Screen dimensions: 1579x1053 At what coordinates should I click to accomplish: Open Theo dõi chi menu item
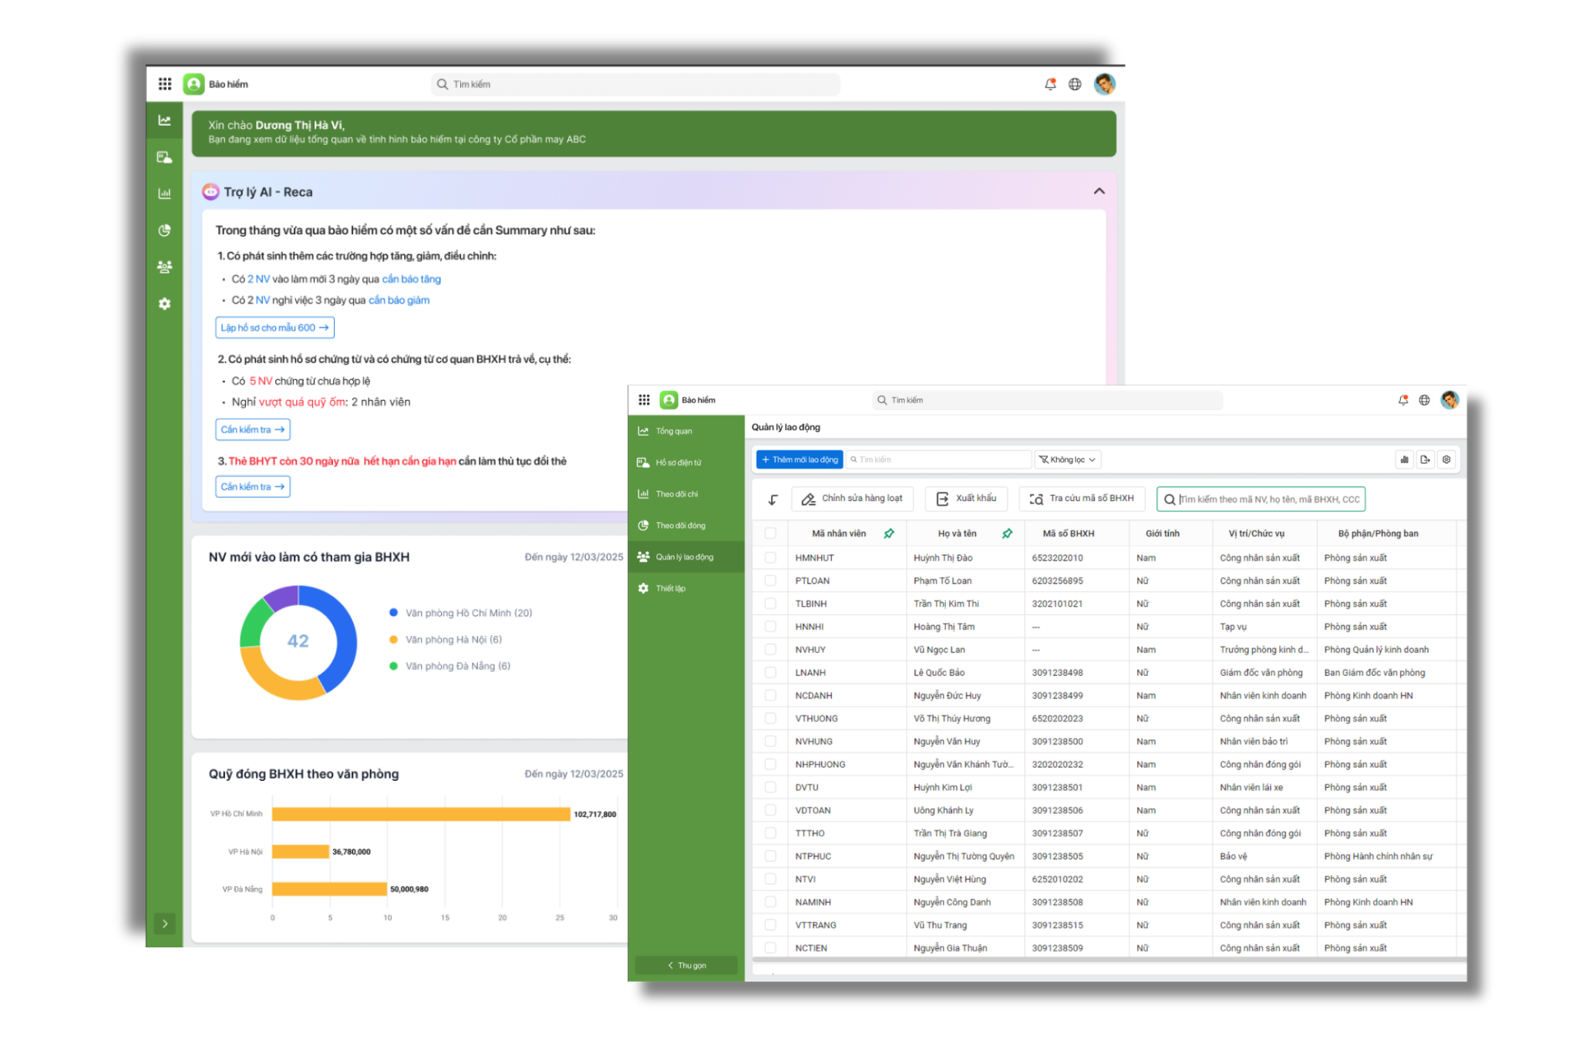(686, 494)
